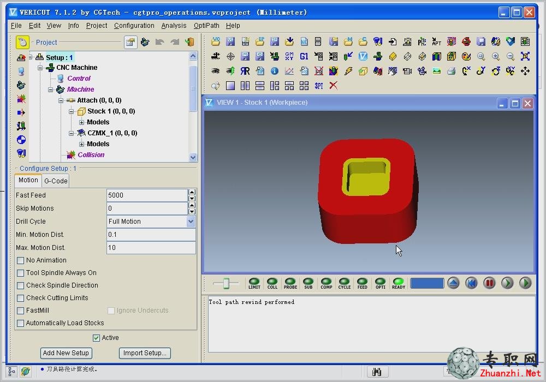Image resolution: width=546 pixels, height=382 pixels.
Task: Enable the FastMill checkbox
Action: [21, 311]
